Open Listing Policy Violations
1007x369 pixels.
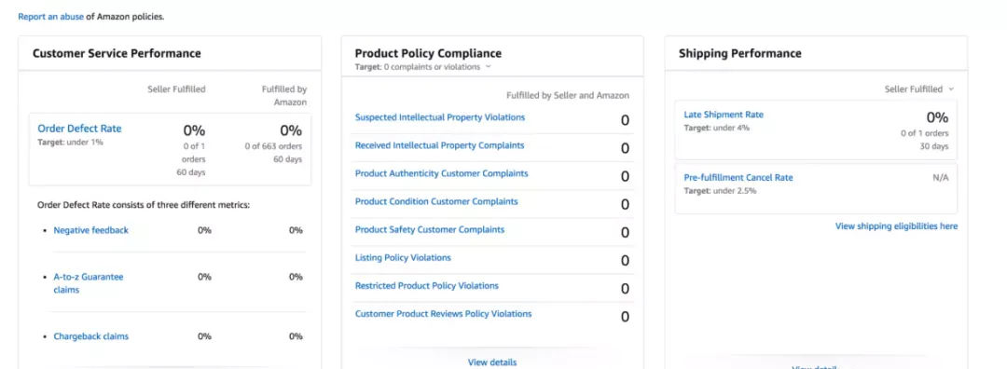click(x=403, y=258)
